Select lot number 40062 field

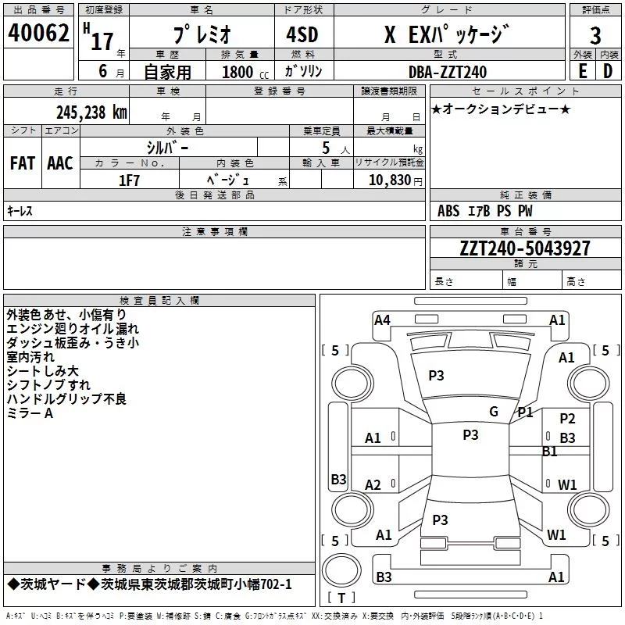click(x=38, y=32)
